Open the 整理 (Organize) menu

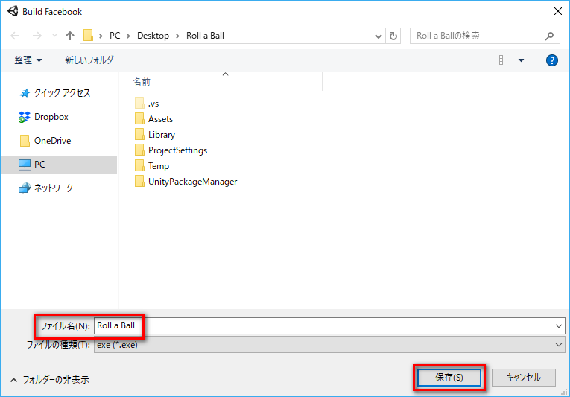(x=28, y=60)
